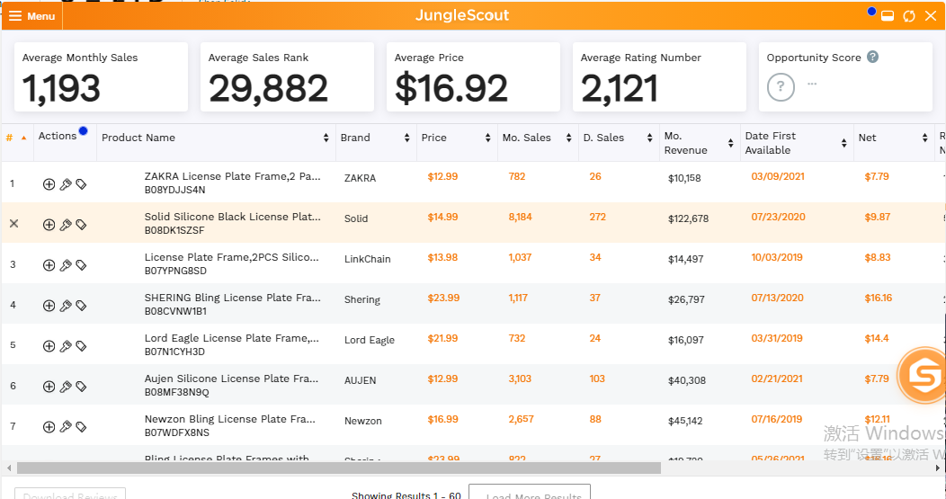Viewport: 946px width, 499px height.
Task: Sort table by Mo. Revenue arrows
Action: coord(730,143)
